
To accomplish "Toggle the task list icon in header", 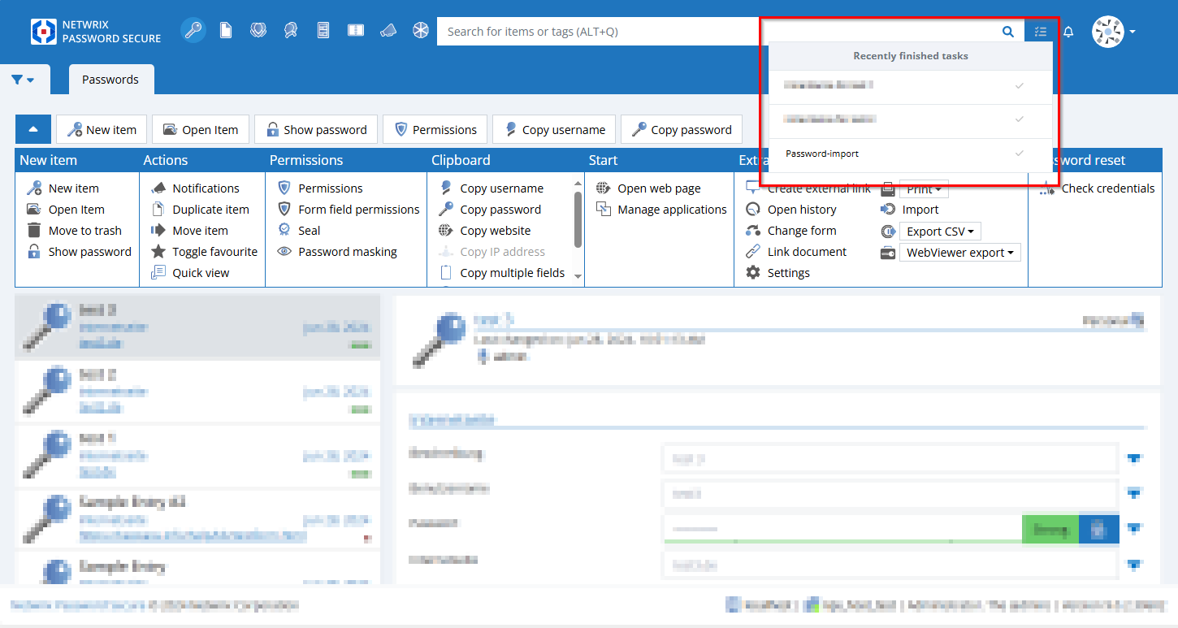I will [x=1041, y=32].
